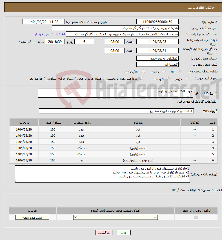The image size is (222, 240).
Task: Click the response deadline date 1404/03/05
Action: (157, 42)
